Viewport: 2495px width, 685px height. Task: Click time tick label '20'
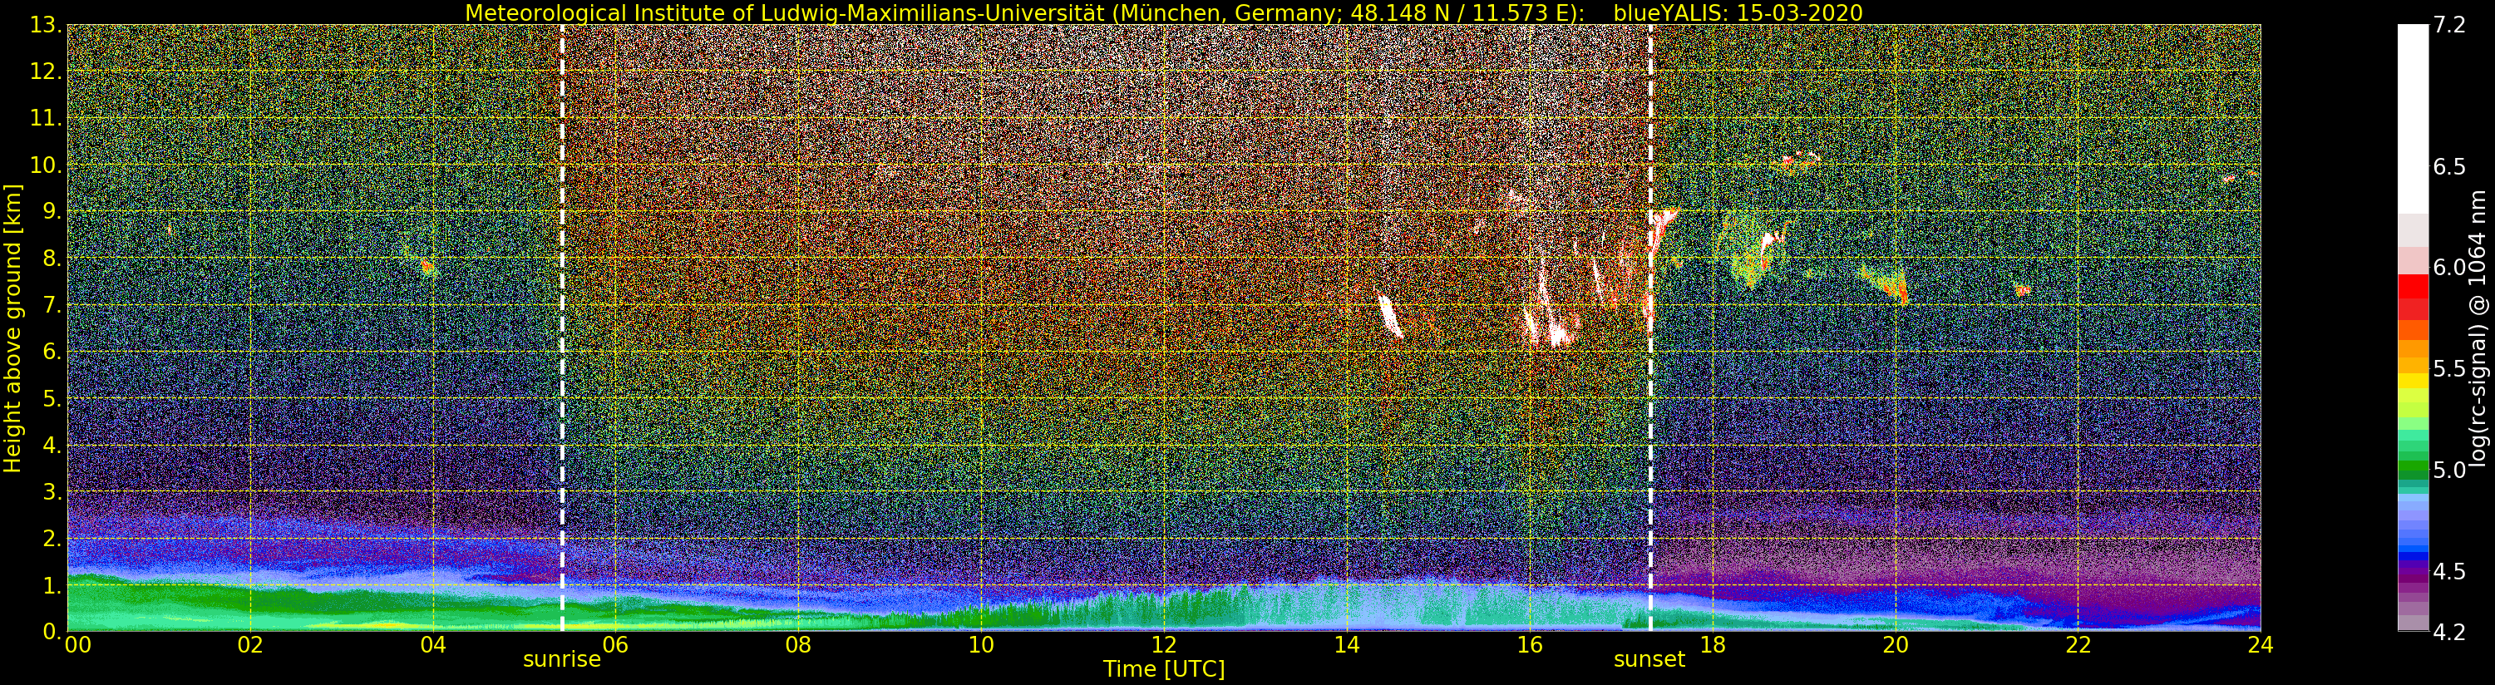(1896, 645)
